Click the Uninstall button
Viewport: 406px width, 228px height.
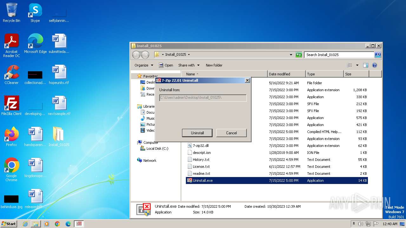(197, 133)
